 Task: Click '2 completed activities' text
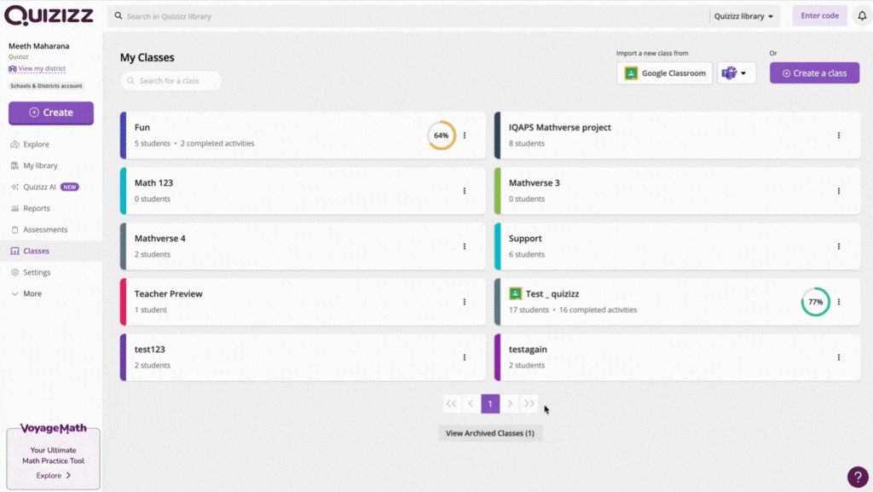[x=217, y=143]
